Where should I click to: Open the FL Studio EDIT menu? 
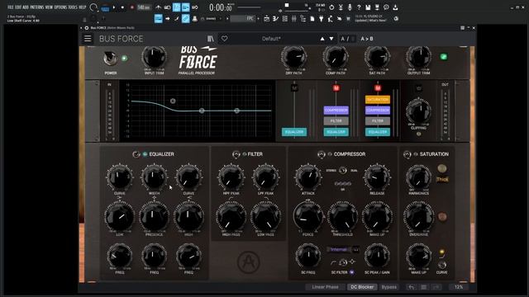coord(18,7)
